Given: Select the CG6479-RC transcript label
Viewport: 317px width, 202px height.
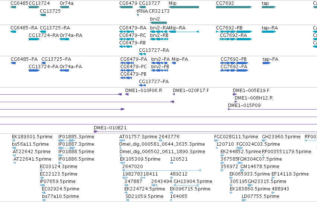Looking at the screenshot, I should (x=133, y=35).
